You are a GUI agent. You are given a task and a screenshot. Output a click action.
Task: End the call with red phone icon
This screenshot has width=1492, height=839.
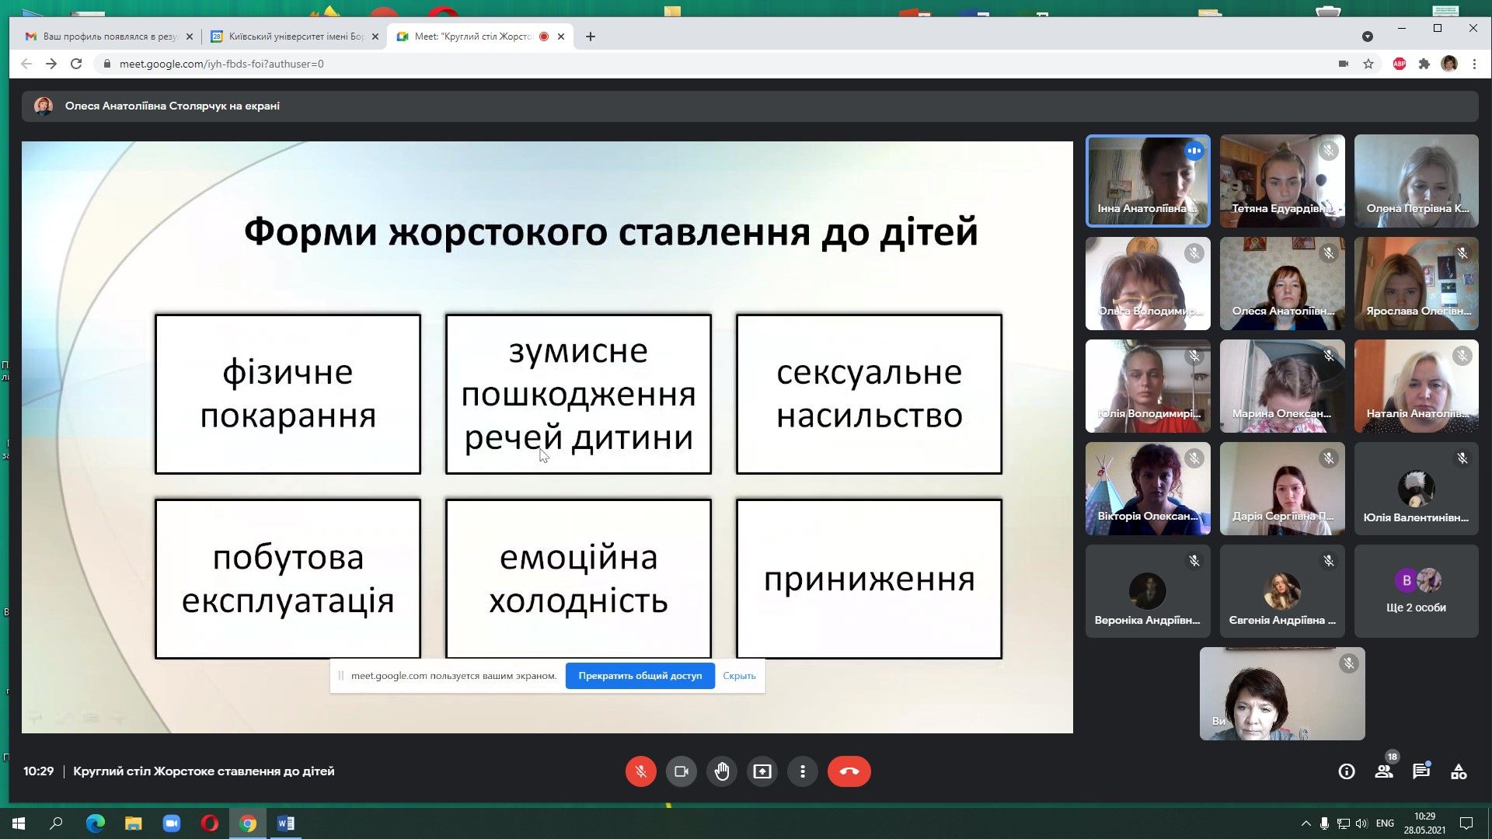849,771
